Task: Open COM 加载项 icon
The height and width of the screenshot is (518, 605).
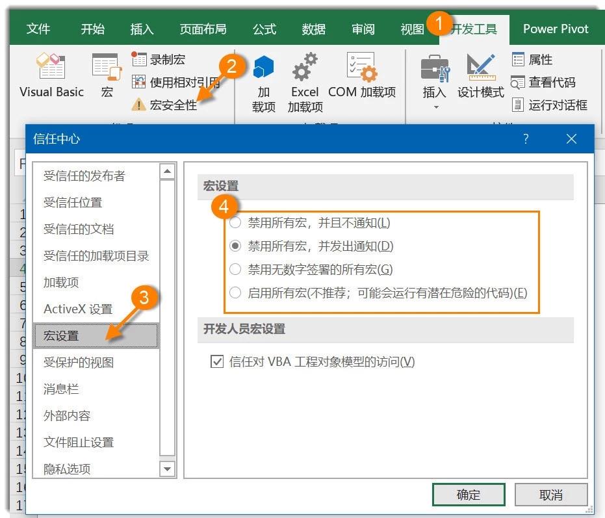Action: pos(361,67)
